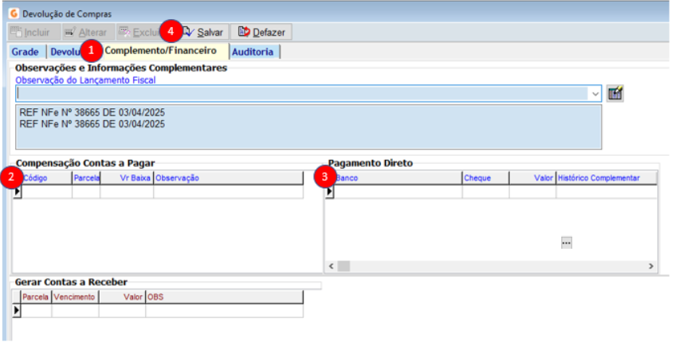
Task: Click the right scroll arrow in Pagamento Direto
Action: click(x=651, y=266)
